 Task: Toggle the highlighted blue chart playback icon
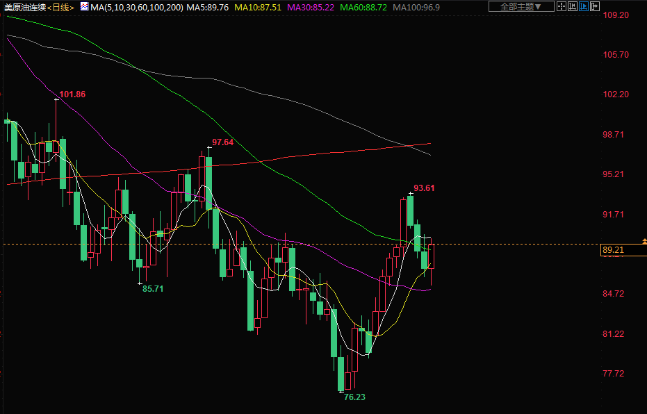tap(584, 6)
